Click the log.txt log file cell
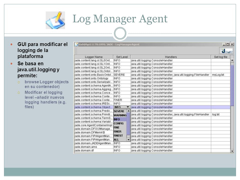 click(x=220, y=114)
